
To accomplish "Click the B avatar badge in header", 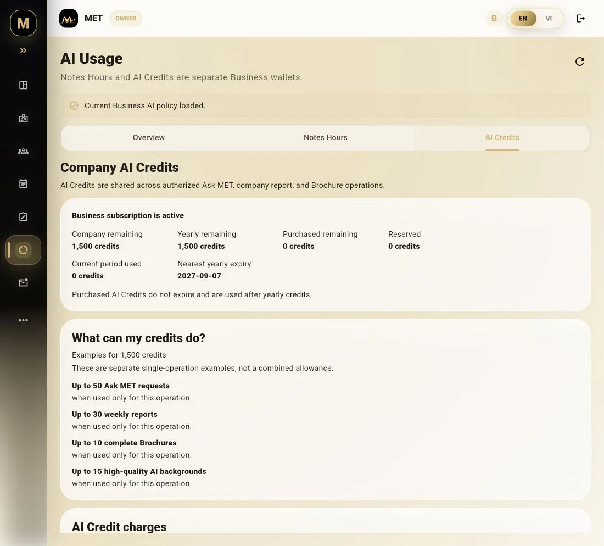I will [494, 19].
